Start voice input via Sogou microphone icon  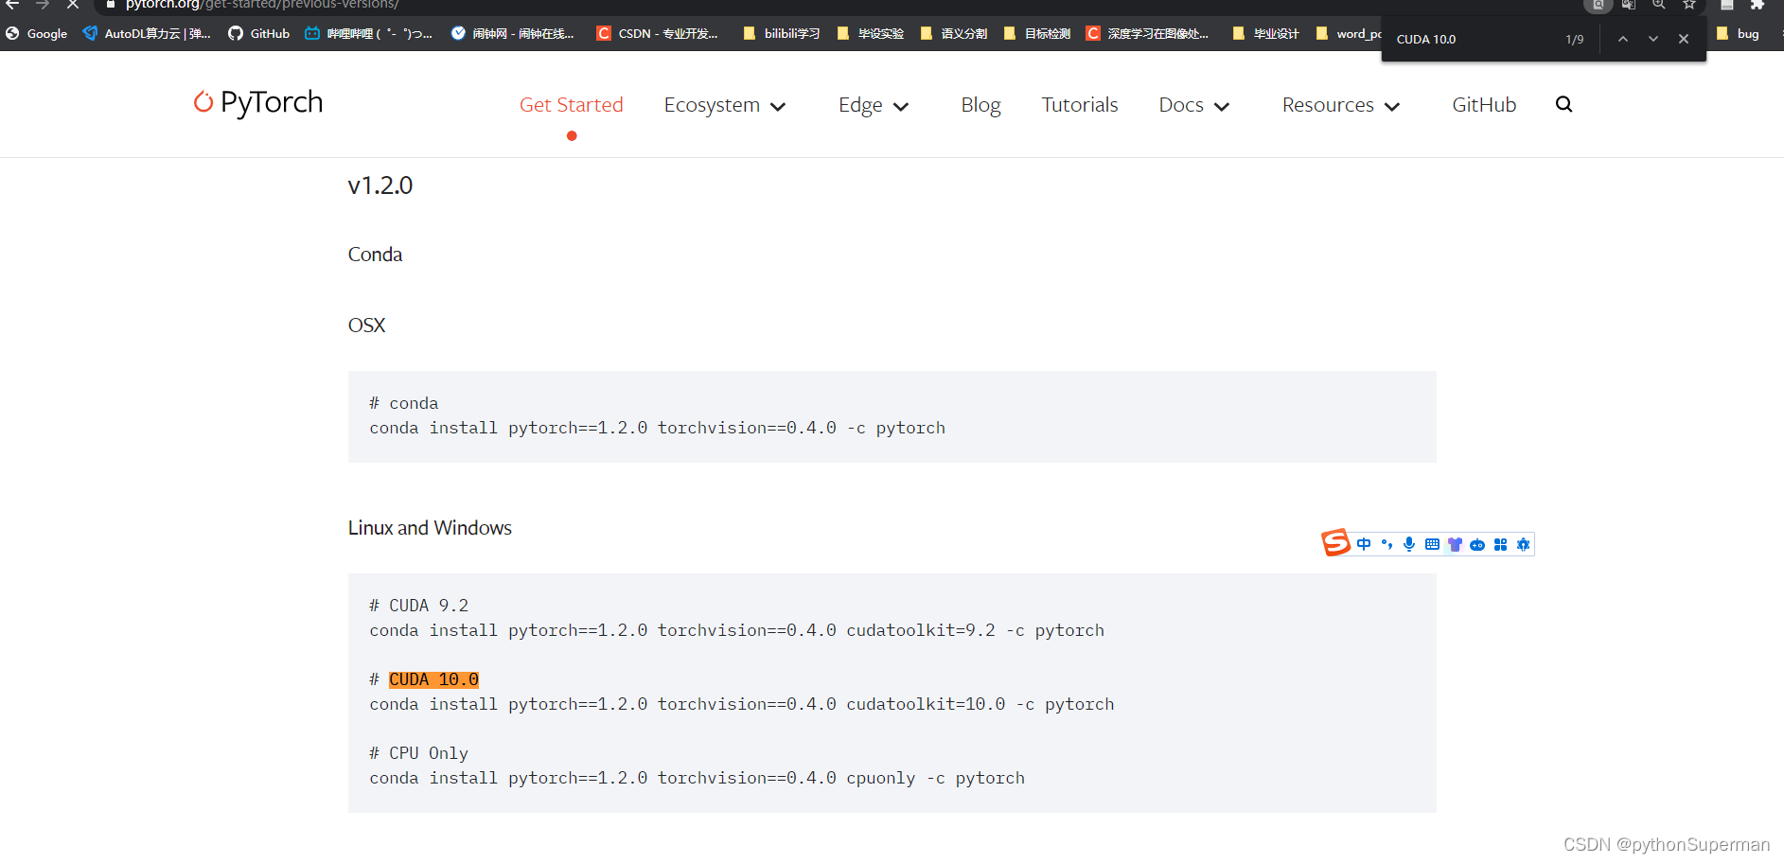coord(1409,544)
